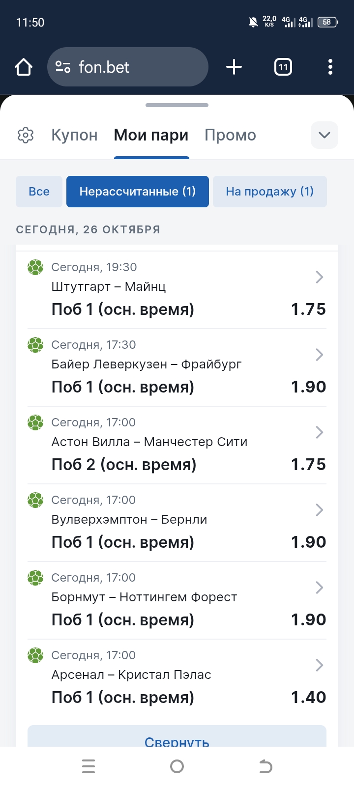Open coupon settings gear icon
Viewport: 354px width, 786px height.
(x=26, y=135)
